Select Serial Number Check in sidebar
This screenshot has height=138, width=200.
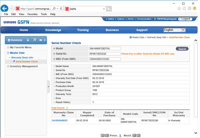27,62
